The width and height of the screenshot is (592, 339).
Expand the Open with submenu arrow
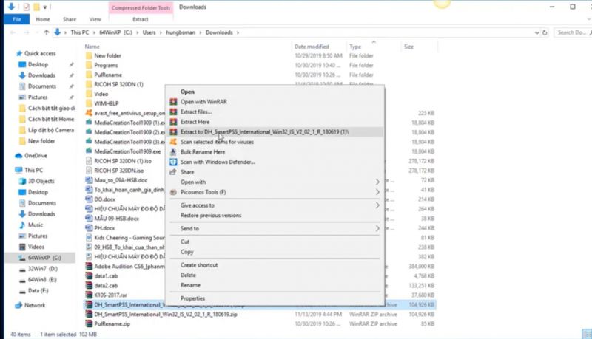(377, 182)
